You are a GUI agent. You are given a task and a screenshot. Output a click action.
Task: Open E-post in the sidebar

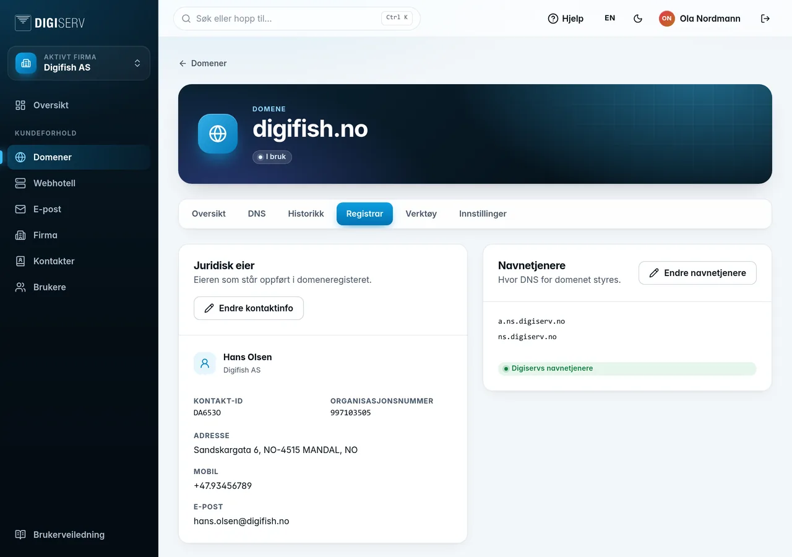(79, 209)
